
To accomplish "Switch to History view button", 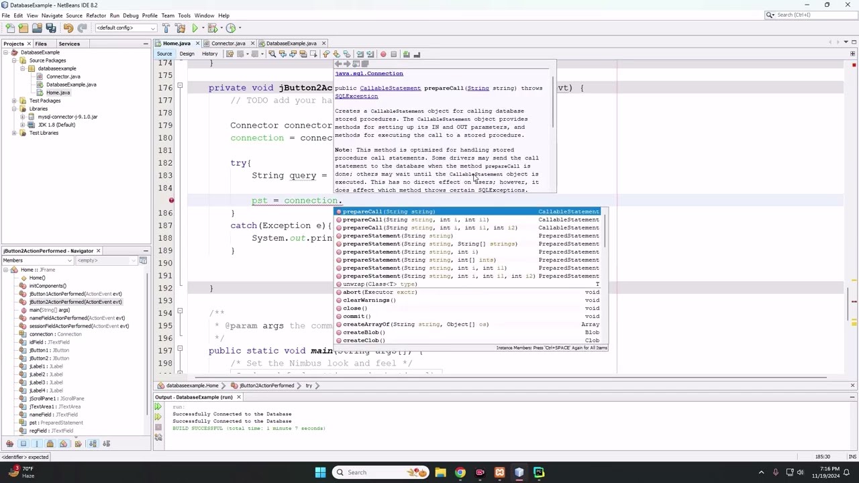I will 209,54.
